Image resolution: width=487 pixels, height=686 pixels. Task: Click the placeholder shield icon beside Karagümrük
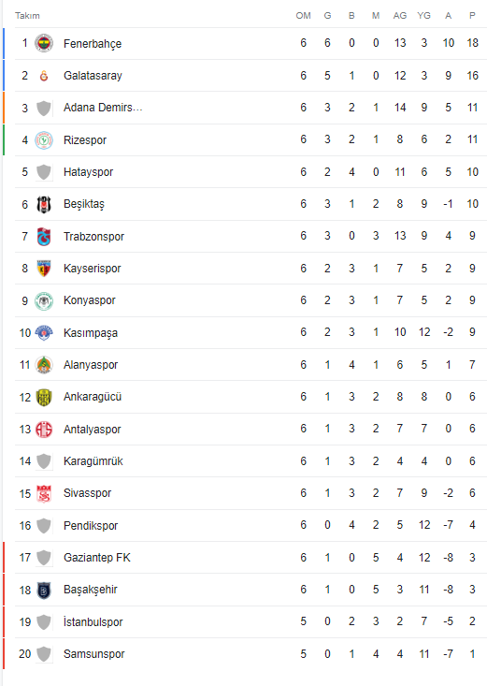coord(44,461)
